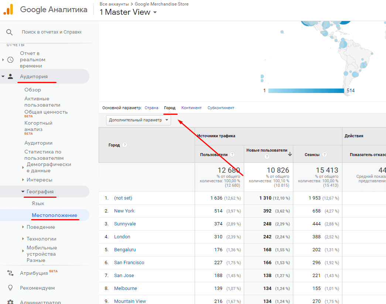
Task: Click the Администратор gear icon
Action: (x=10, y=302)
